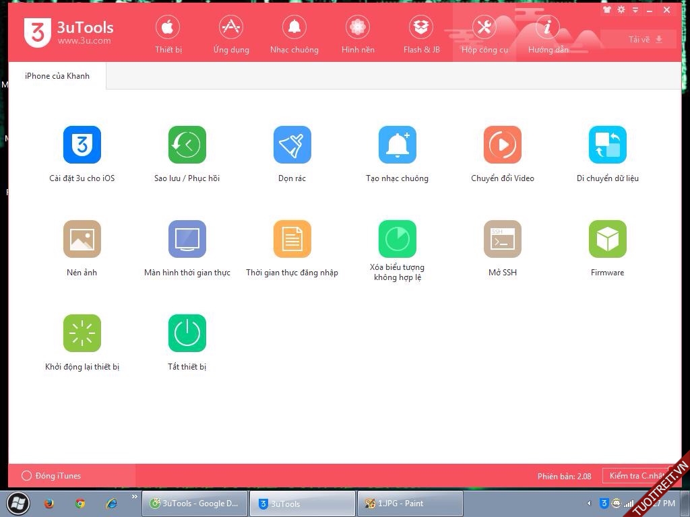The height and width of the screenshot is (517, 690).
Task: Toggle the Đóng iTunes radio option
Action: [x=27, y=476]
